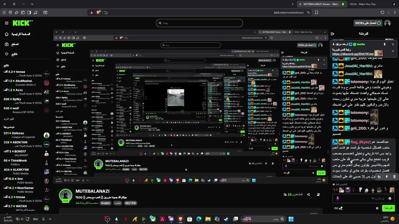Screen dimensions: 399x224
Task: Open Following in the Kick sidebar
Action: point(12,54)
